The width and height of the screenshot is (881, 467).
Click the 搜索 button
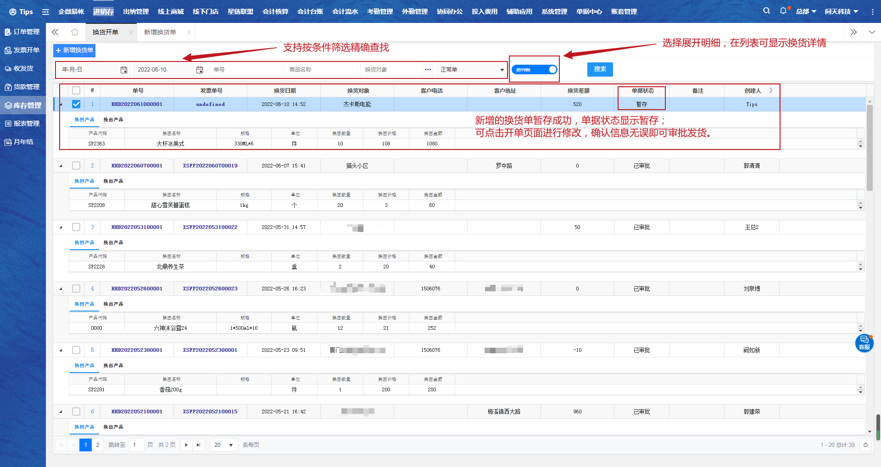pyautogui.click(x=600, y=69)
